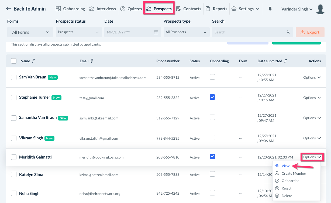Select Delete from the options menu

point(287,196)
